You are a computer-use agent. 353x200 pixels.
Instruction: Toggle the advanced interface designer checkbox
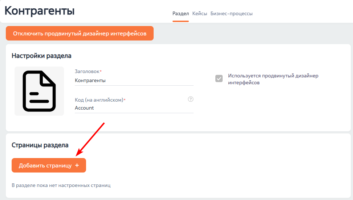point(219,78)
